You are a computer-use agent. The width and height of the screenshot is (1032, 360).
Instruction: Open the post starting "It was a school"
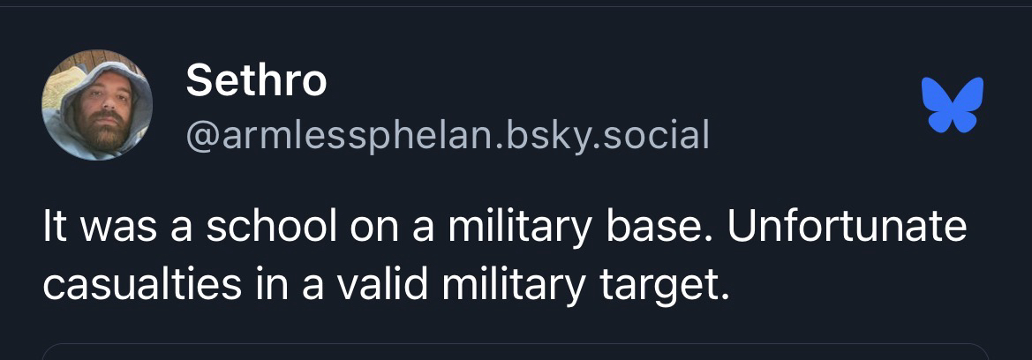tap(503, 256)
